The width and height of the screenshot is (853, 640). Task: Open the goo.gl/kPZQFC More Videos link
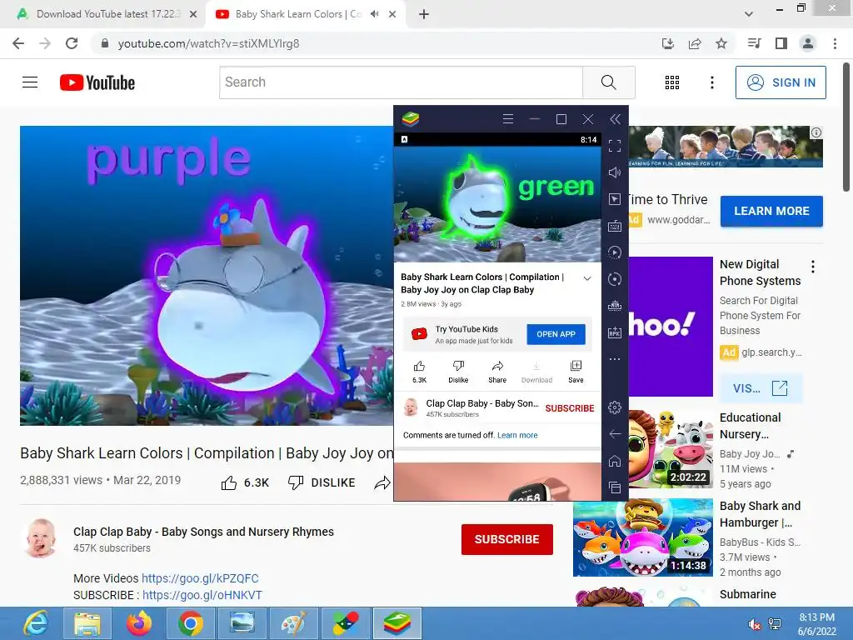point(200,578)
